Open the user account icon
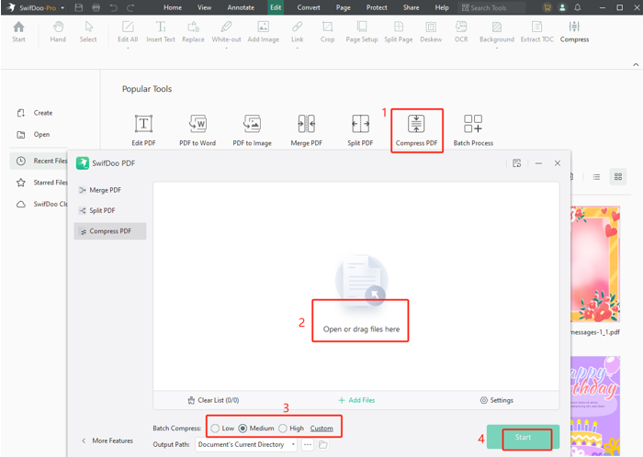Image resolution: width=643 pixels, height=457 pixels. tap(562, 7)
